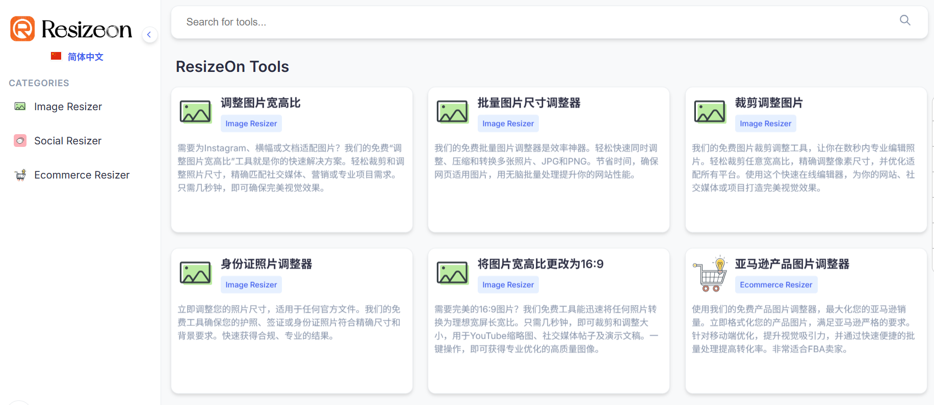Viewport: 934px width, 405px height.
Task: Click description starting 我们的免费图片裁剪调整工具
Action: click(x=803, y=168)
